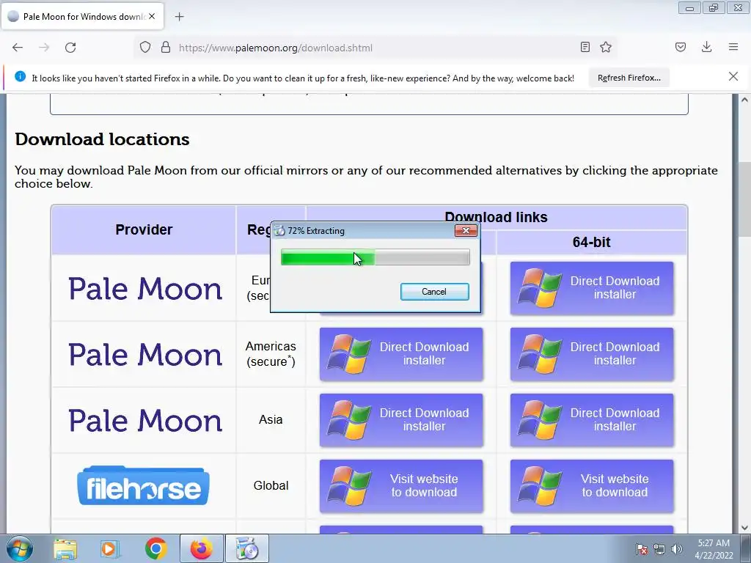The width and height of the screenshot is (751, 563).
Task: Click the Refresh Firefox... button
Action: pos(629,78)
